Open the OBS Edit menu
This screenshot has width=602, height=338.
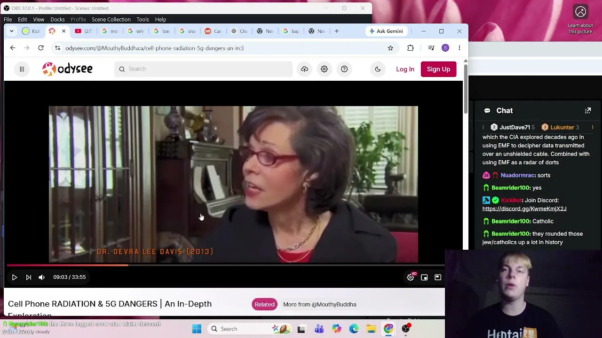click(x=22, y=19)
